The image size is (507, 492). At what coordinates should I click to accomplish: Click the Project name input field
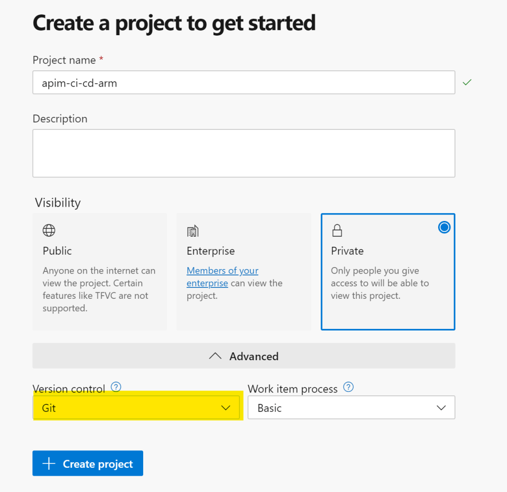point(243,83)
